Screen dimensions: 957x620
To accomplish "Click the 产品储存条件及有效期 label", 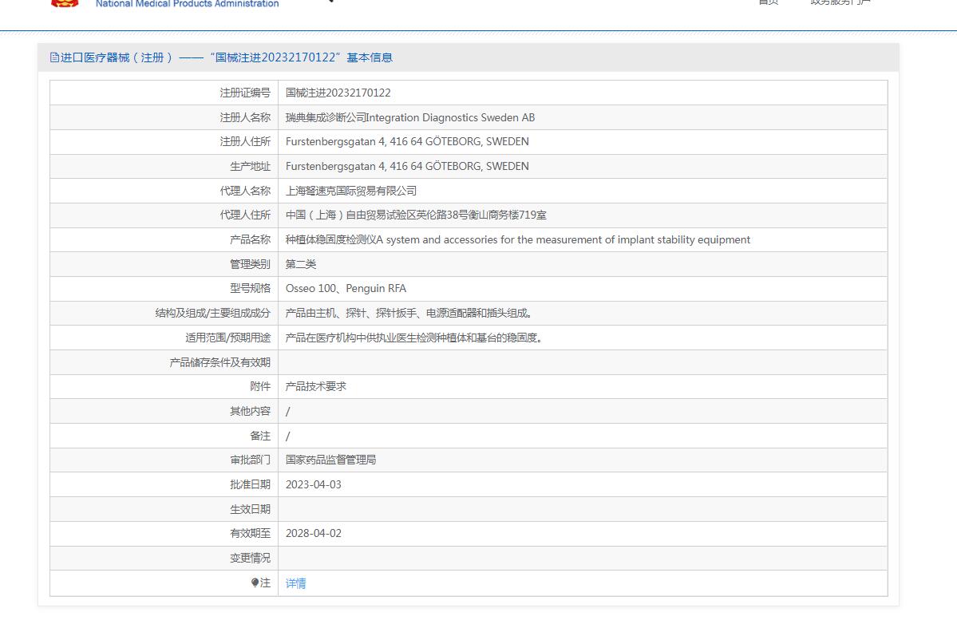I will [x=219, y=362].
